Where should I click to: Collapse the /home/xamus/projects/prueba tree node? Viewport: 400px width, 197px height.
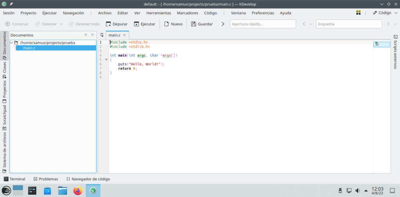11,43
